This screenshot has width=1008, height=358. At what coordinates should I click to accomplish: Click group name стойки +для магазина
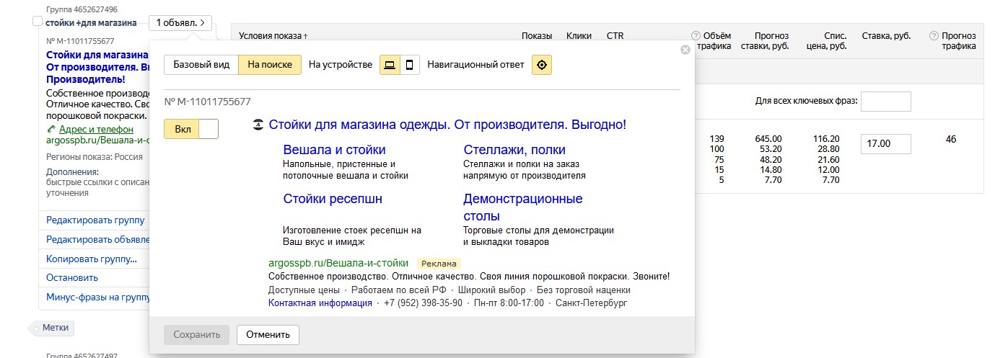click(91, 23)
